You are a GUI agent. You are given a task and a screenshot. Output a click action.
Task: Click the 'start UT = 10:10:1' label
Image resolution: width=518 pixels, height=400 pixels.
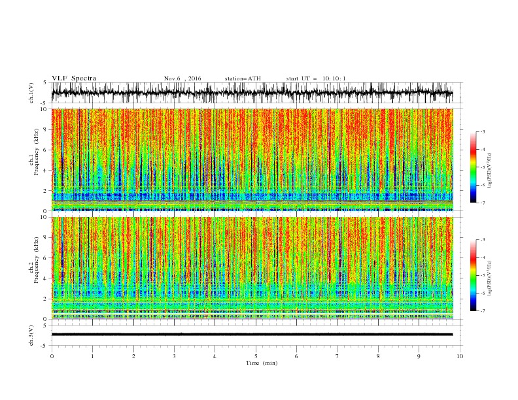click(316, 78)
